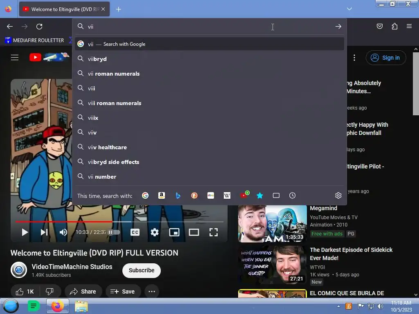Screen dimensions: 419x314
Task: Save the video to a playlist
Action: tap(123, 292)
